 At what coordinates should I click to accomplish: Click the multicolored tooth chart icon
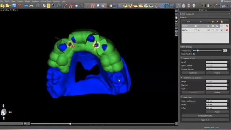(x=104, y=6)
